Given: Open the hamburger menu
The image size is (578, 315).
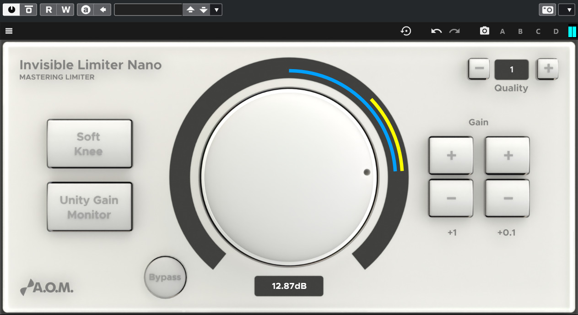Looking at the screenshot, I should pyautogui.click(x=9, y=31).
